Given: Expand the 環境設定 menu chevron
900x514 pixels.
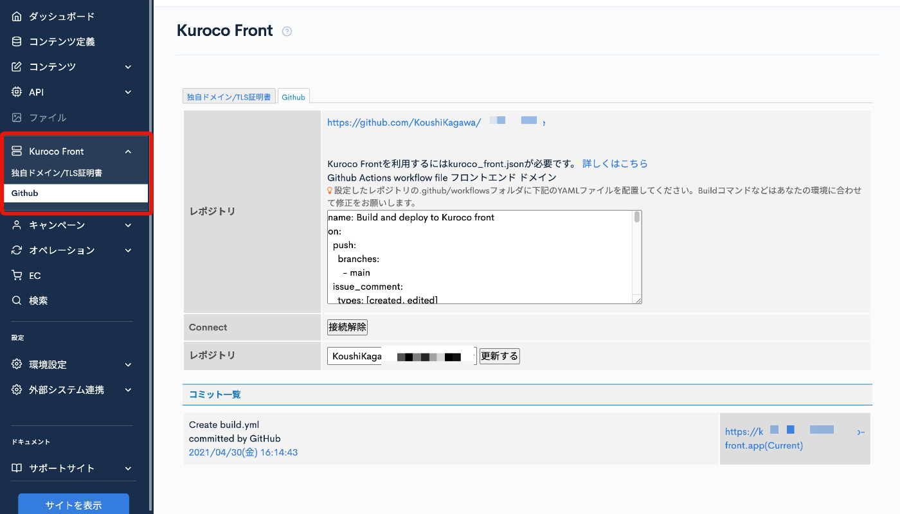Looking at the screenshot, I should coord(128,364).
